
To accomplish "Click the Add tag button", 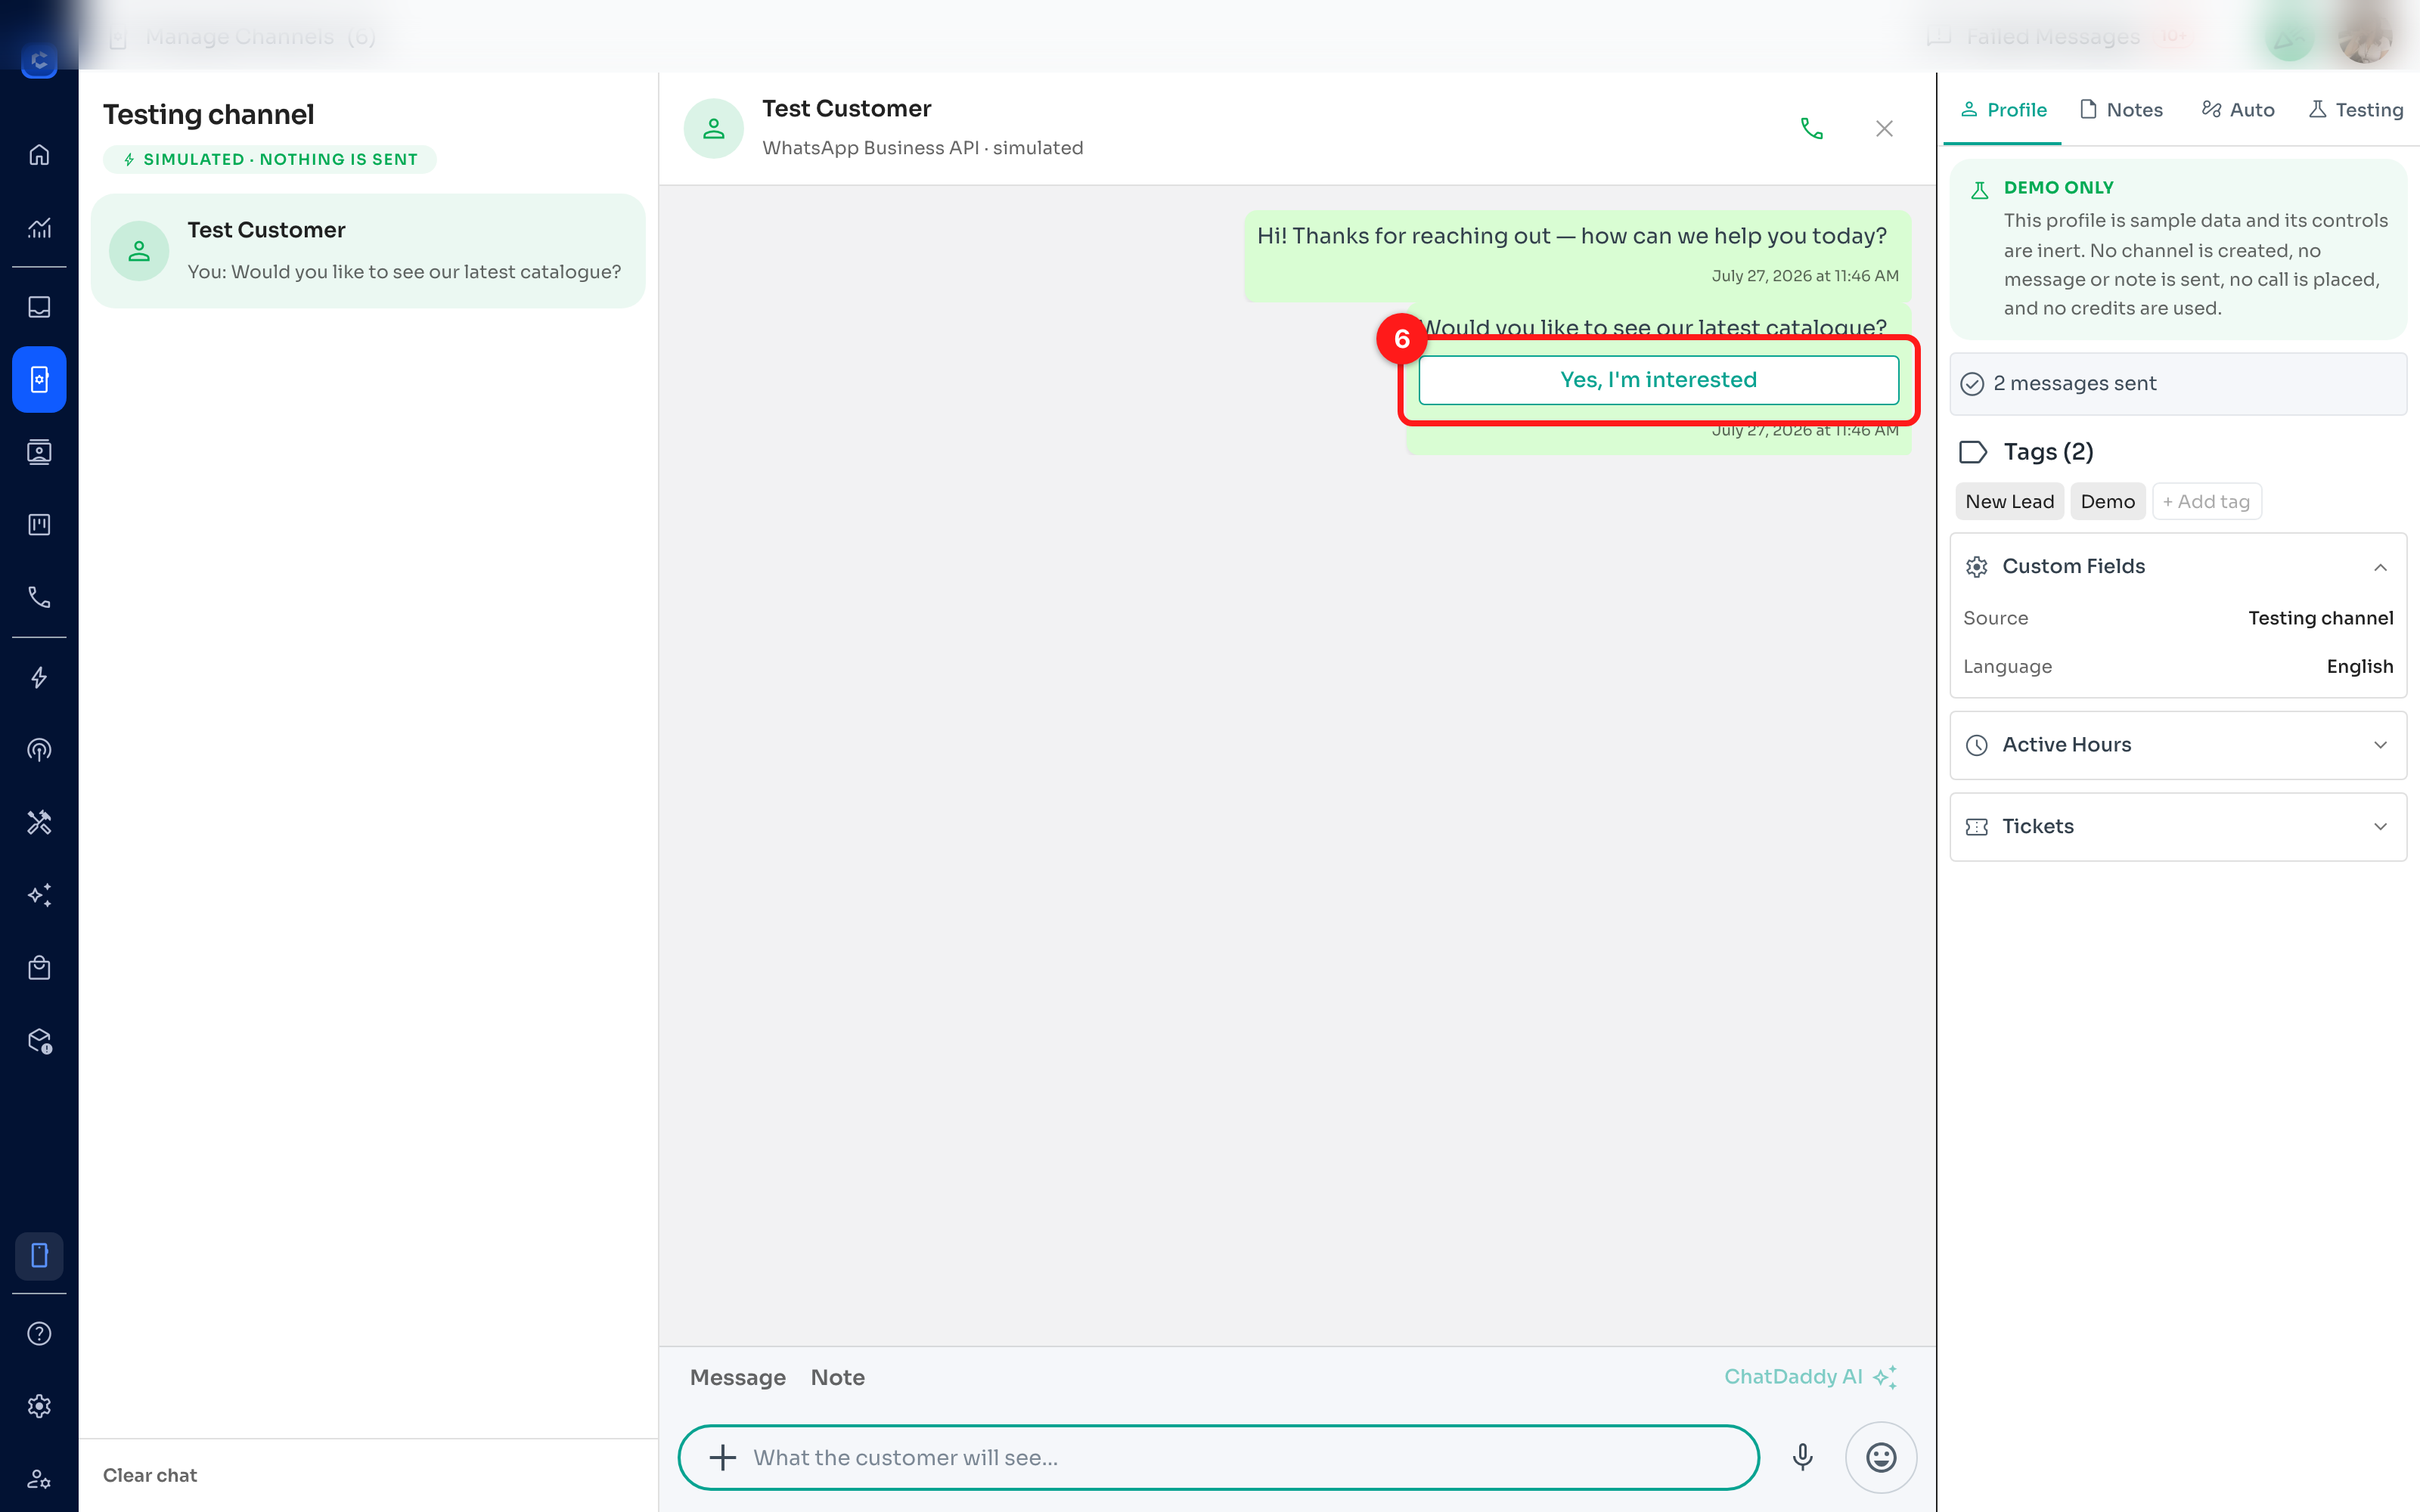I will point(2206,502).
